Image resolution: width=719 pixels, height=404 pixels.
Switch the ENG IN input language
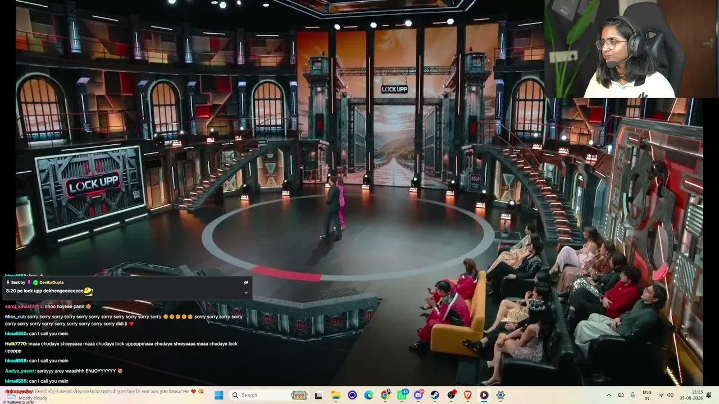pyautogui.click(x=647, y=395)
